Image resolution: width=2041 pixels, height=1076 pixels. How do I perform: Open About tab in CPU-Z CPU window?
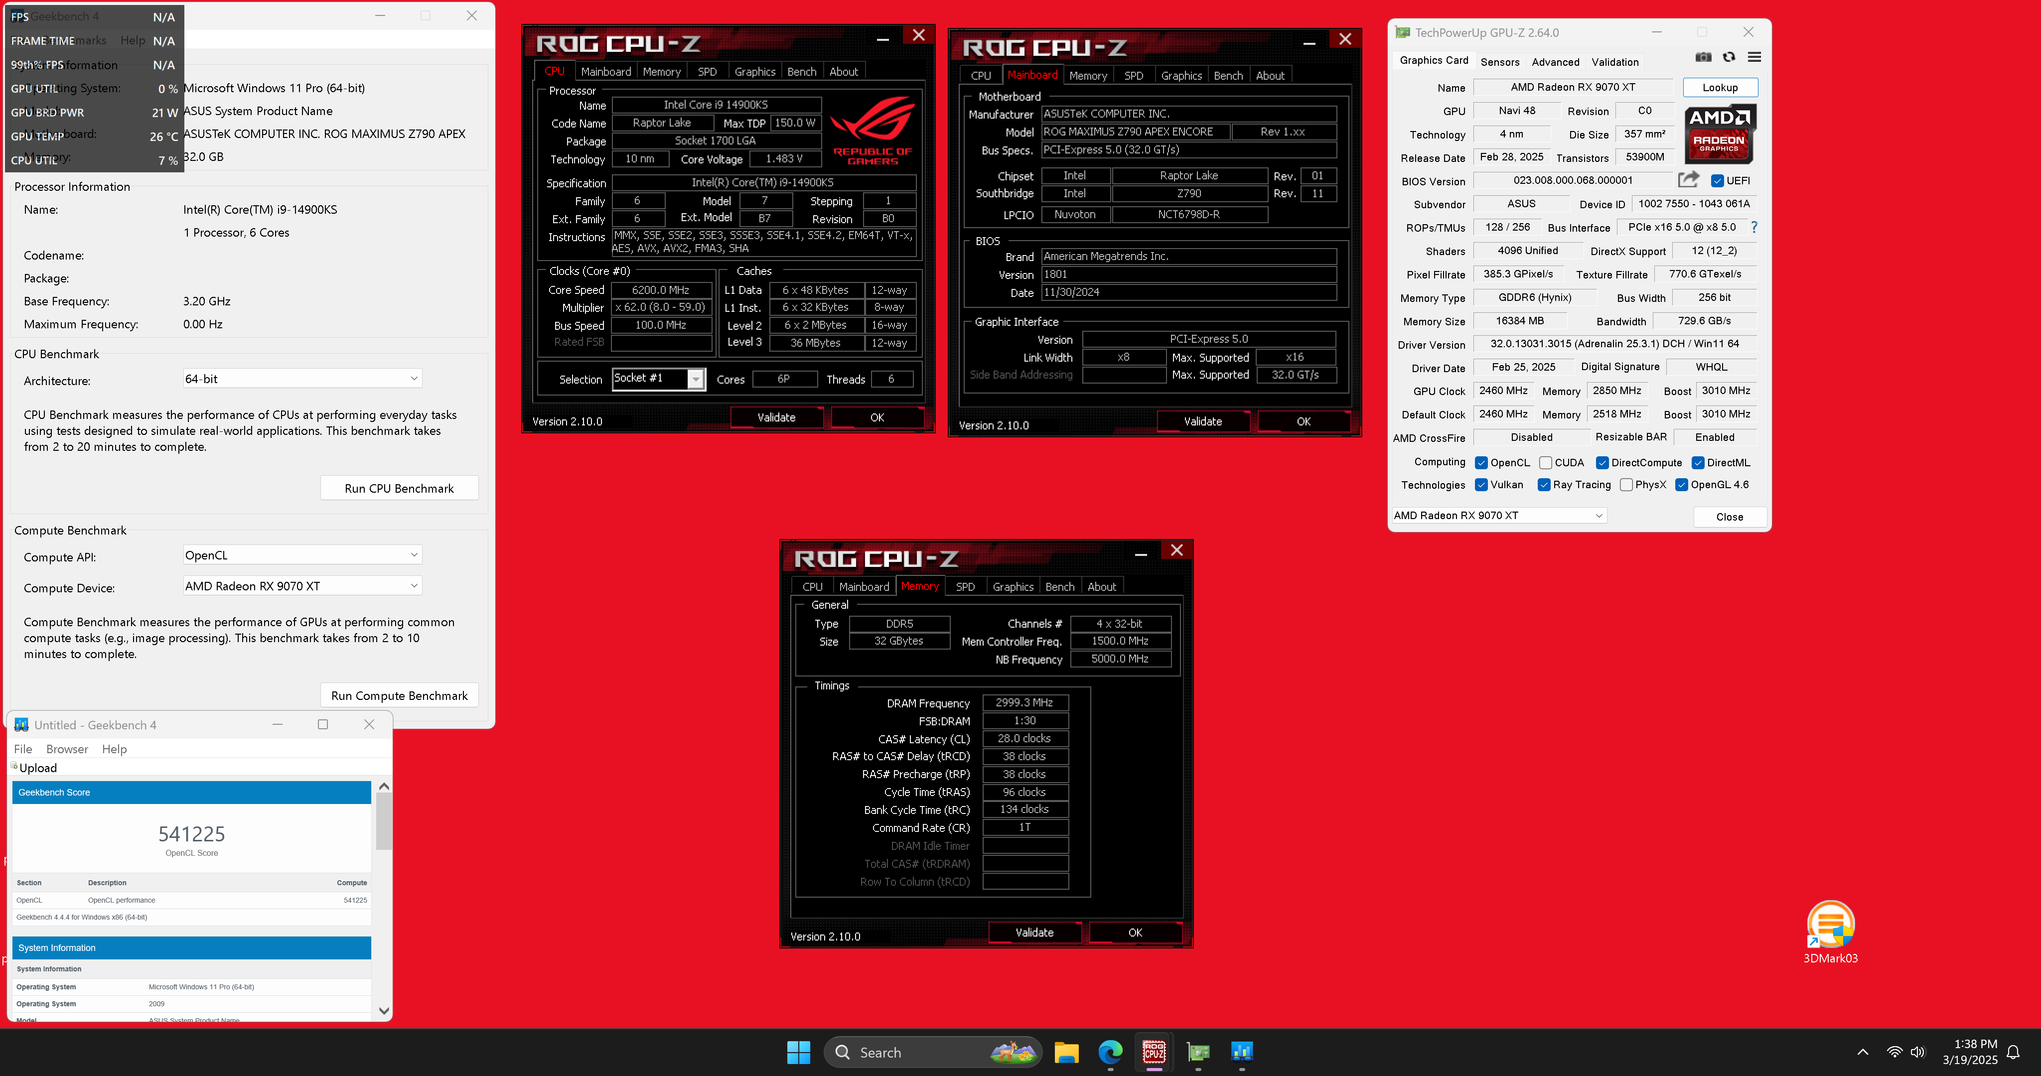pos(843,71)
